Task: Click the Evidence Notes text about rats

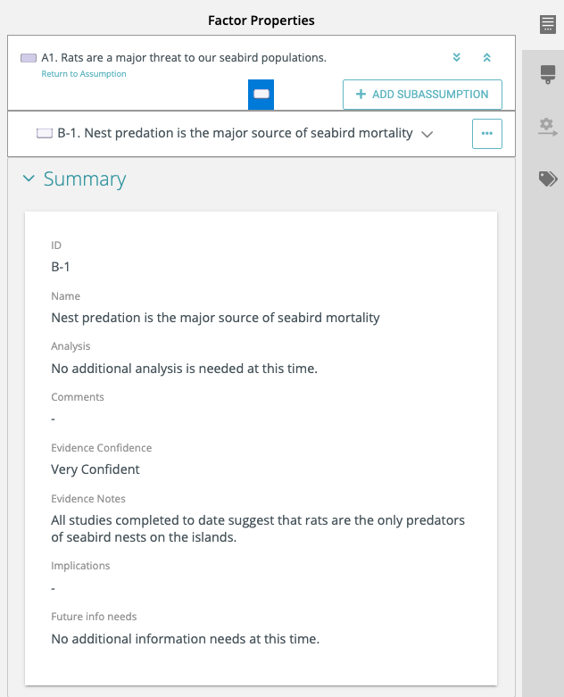Action: (x=258, y=528)
